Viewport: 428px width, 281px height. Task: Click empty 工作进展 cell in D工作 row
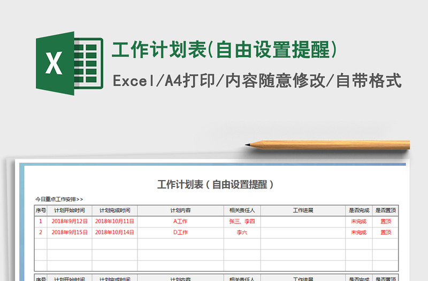click(x=303, y=232)
